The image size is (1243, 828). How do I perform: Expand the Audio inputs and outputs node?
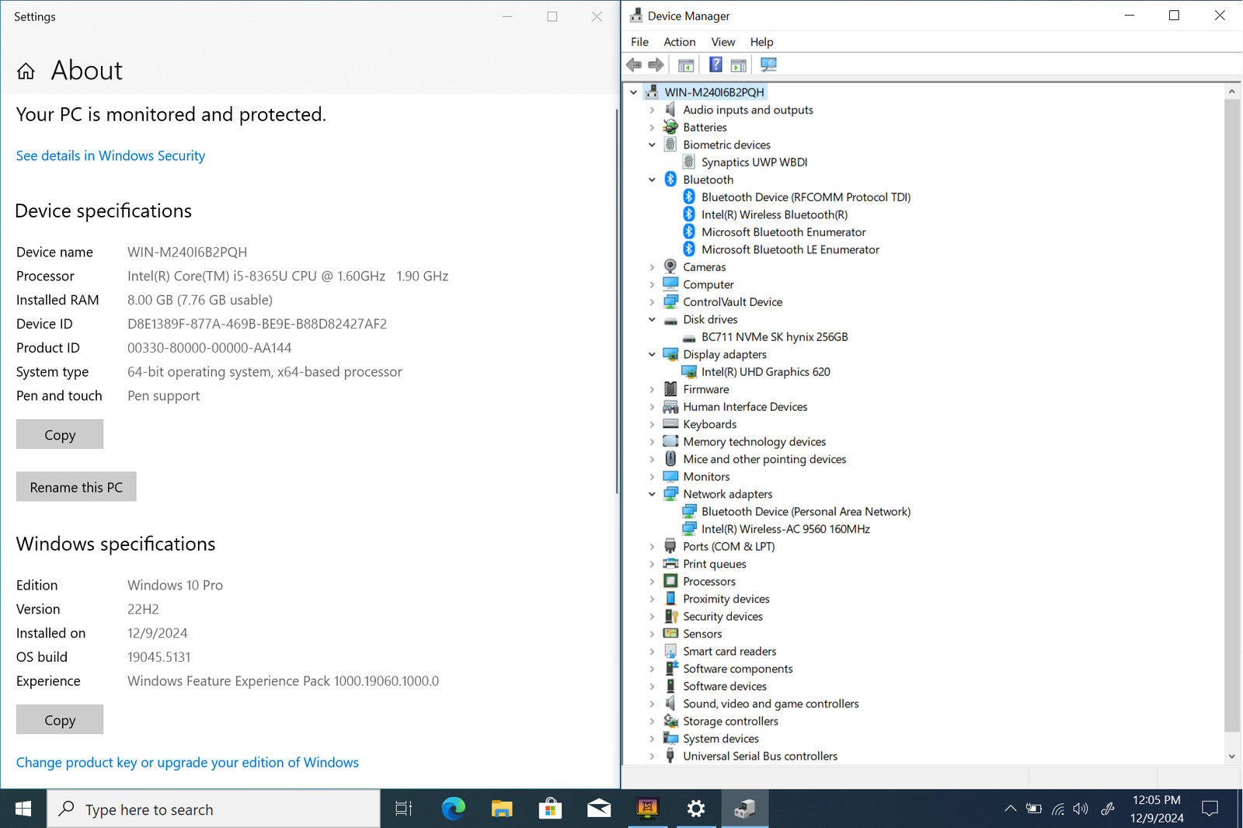click(x=652, y=110)
